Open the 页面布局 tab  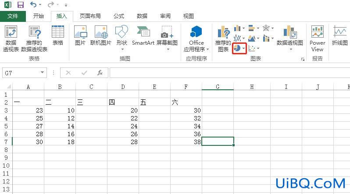click(x=90, y=16)
